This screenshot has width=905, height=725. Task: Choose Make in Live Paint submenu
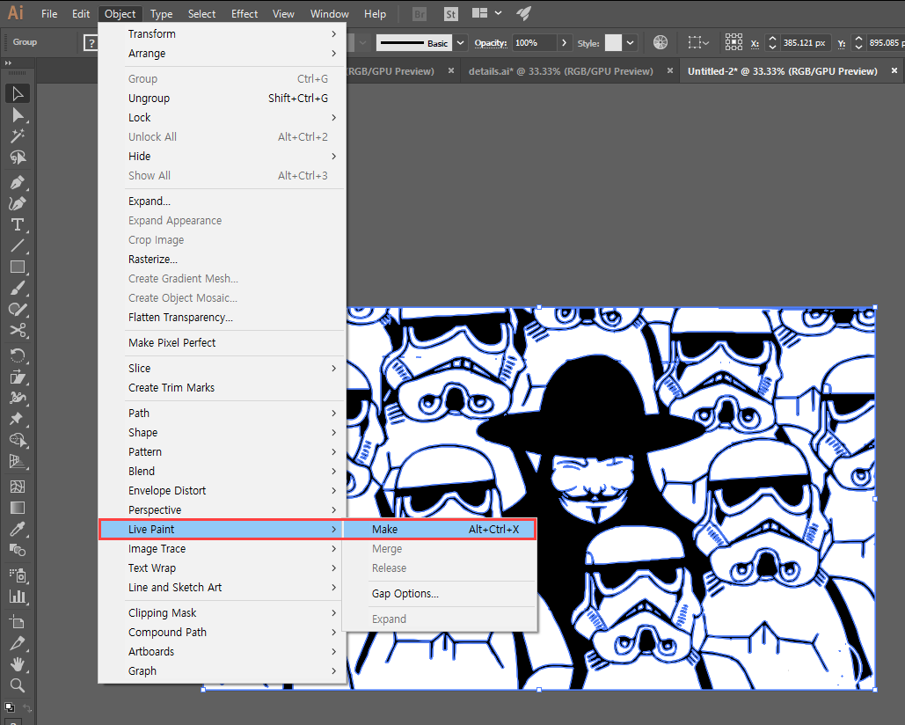tap(440, 530)
